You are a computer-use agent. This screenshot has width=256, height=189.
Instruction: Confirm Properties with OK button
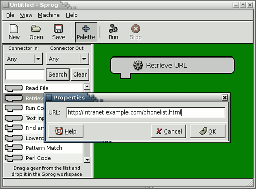coord(208,131)
